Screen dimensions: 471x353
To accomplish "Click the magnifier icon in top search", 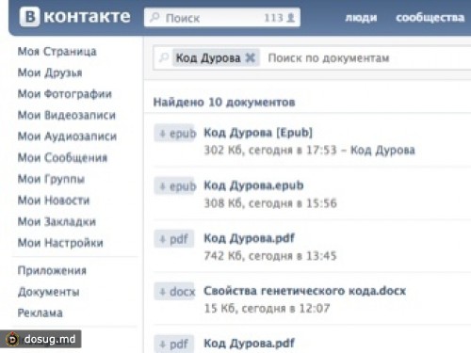I will click(154, 17).
